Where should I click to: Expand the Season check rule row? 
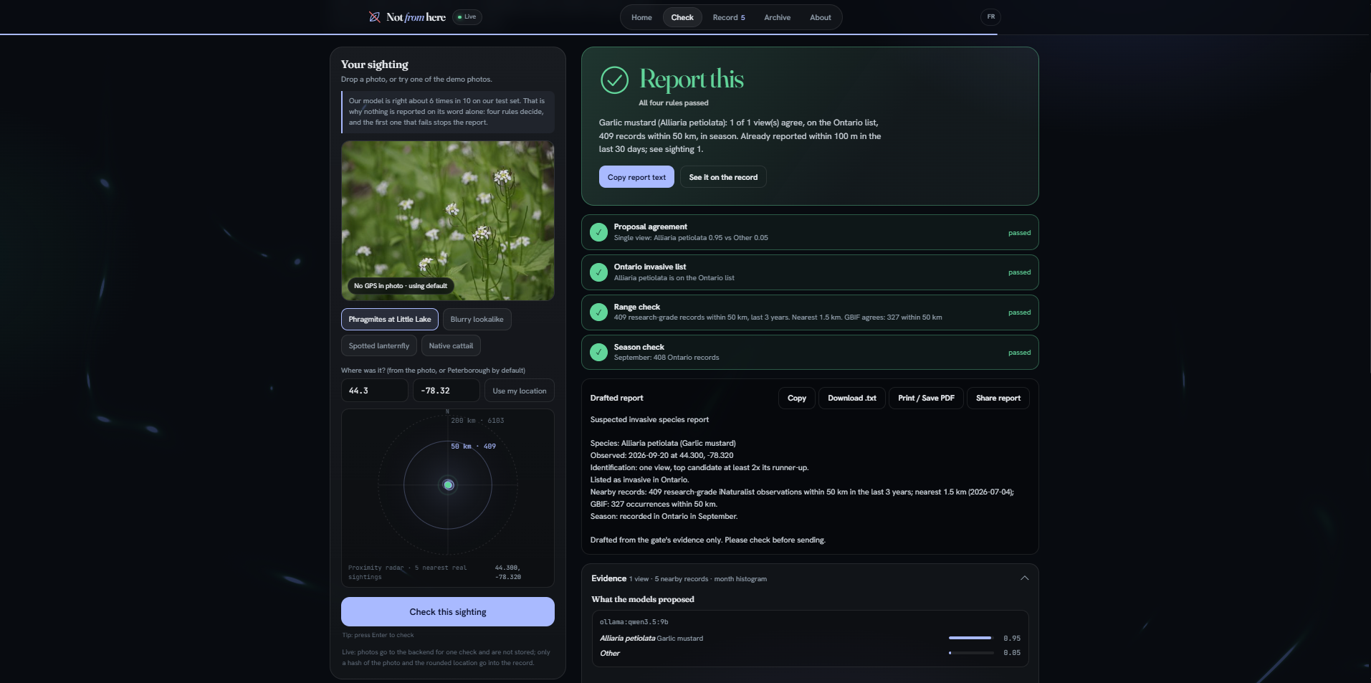(810, 353)
